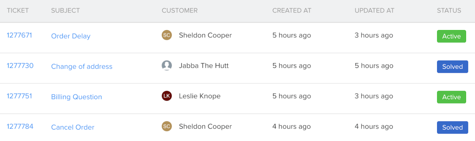
Task: Open ticket number 1277784
Action: click(20, 126)
